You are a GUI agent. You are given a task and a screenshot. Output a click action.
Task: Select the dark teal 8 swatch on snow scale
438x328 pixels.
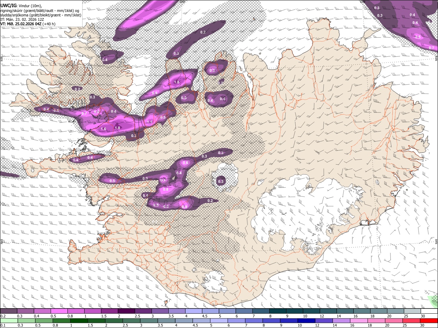[278, 311]
